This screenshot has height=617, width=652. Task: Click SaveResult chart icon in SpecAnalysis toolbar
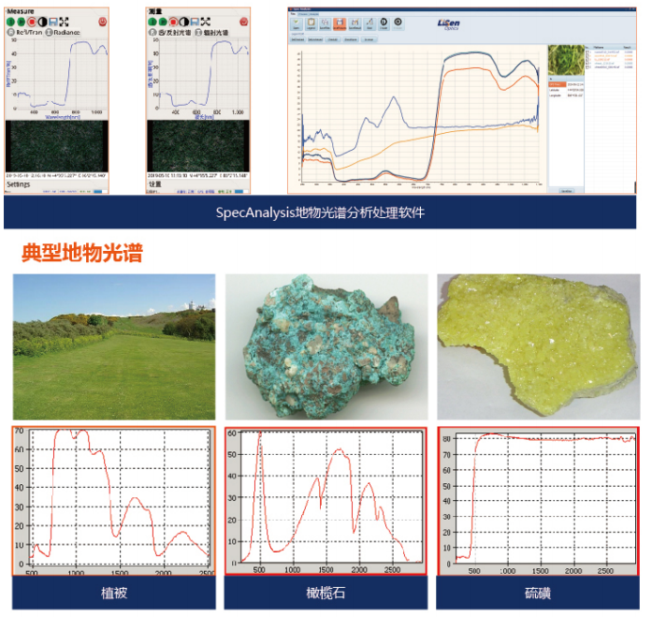coord(355,24)
